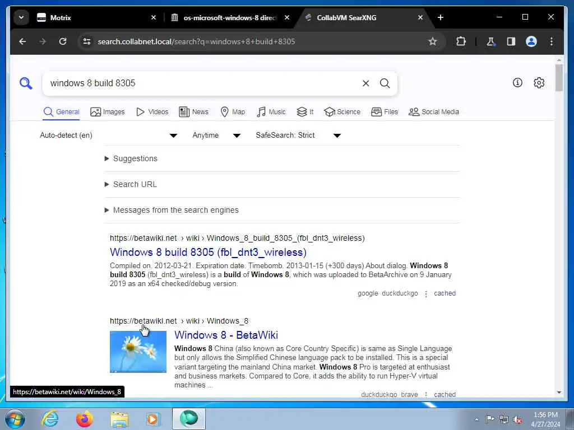Viewport: 574px width, 430px height.
Task: Click the browser back arrow
Action: coord(22,41)
